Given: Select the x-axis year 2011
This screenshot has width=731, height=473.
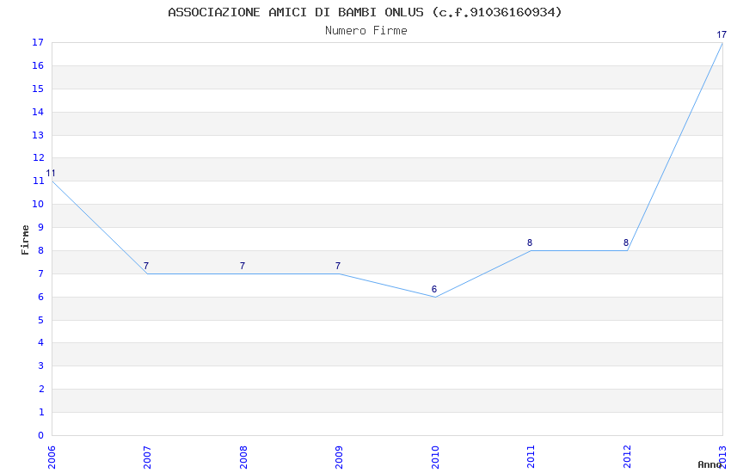Looking at the screenshot, I should click(531, 457).
